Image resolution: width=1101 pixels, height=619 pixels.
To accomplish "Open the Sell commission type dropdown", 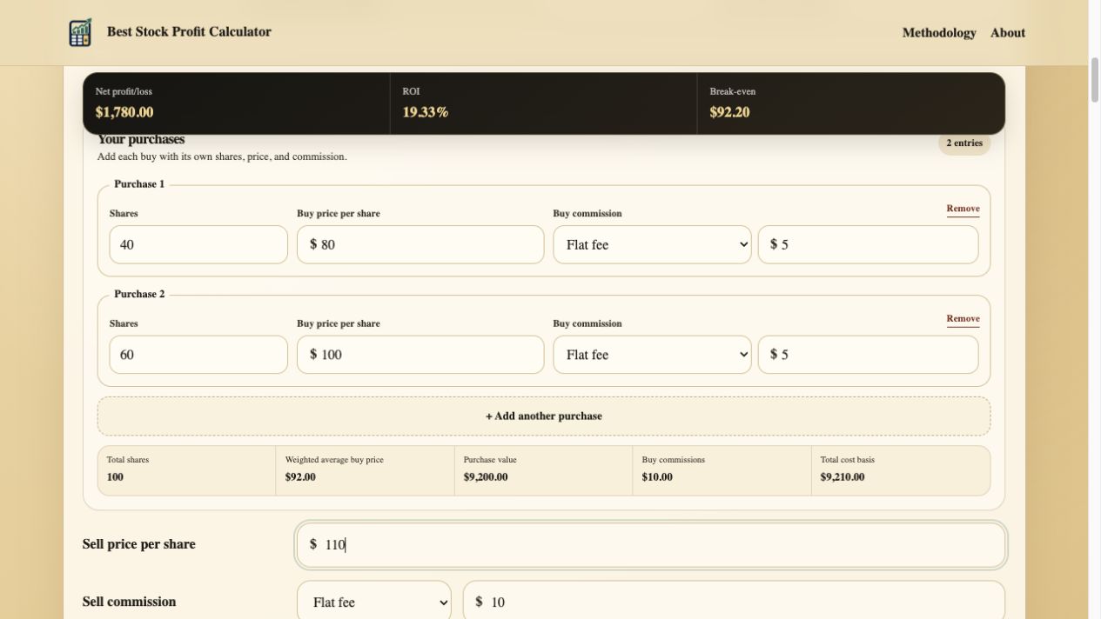I will click(x=374, y=602).
